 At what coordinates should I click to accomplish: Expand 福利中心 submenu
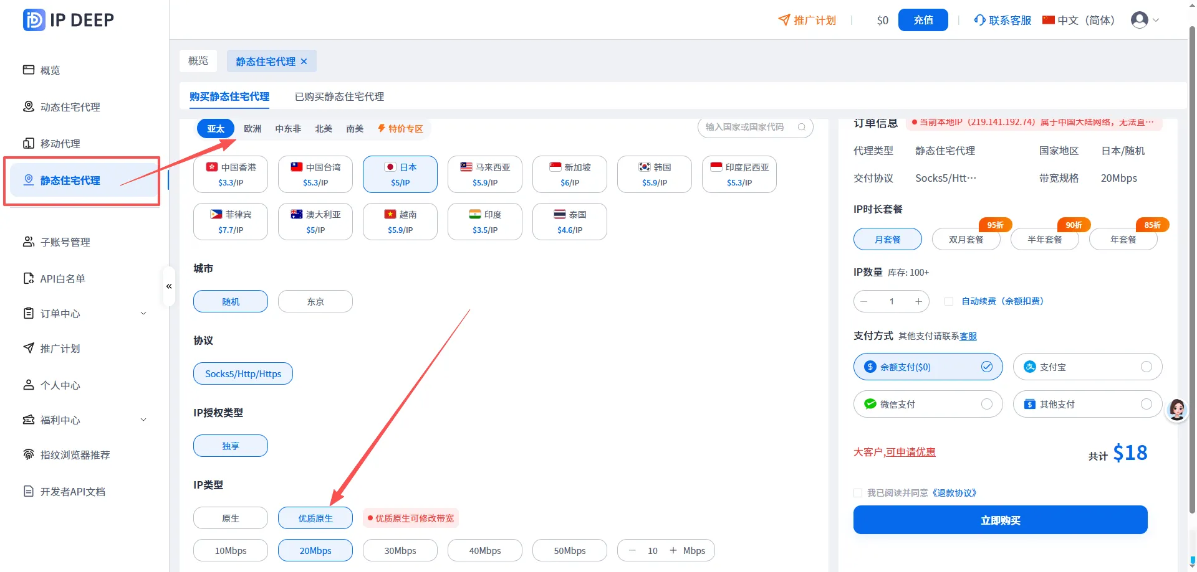click(x=143, y=420)
